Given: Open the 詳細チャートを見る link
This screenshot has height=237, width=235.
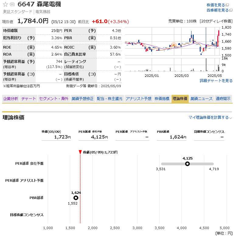Looking at the screenshot, I should 216,81.
